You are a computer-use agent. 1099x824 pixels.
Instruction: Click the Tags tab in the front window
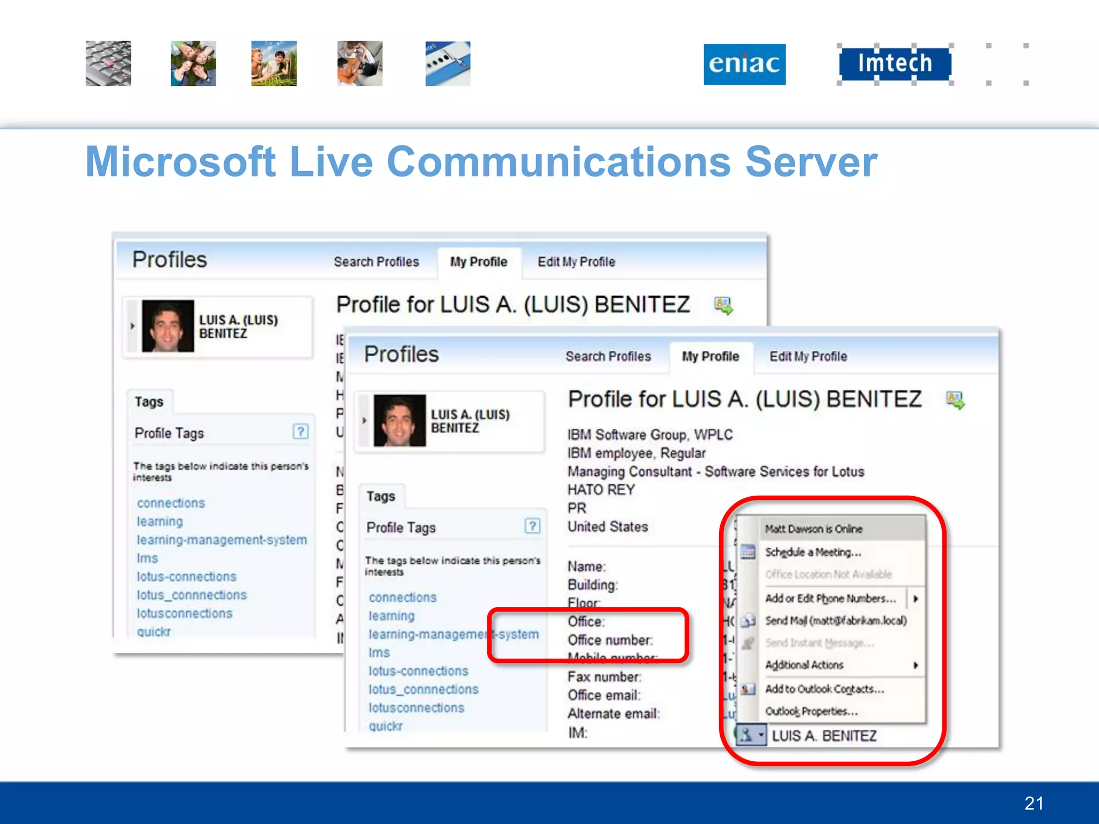tap(381, 496)
